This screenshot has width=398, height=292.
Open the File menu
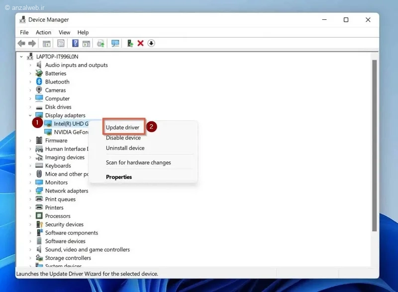(24, 32)
